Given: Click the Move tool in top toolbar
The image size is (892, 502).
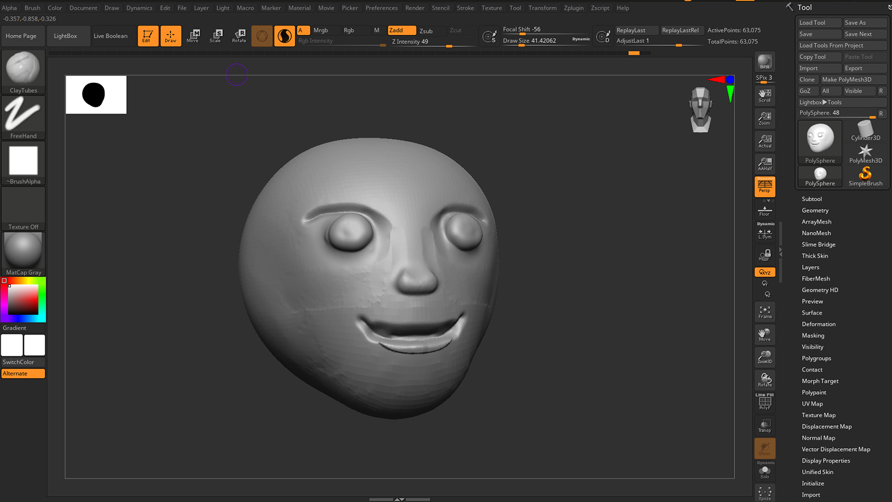Looking at the screenshot, I should point(193,36).
